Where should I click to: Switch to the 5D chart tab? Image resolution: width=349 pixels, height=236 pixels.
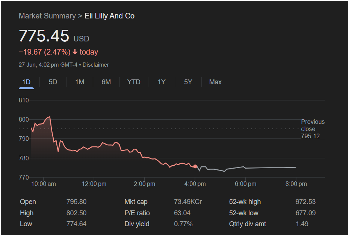click(53, 82)
